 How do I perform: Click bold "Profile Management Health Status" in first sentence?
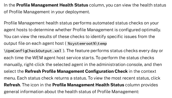[52, 5]
